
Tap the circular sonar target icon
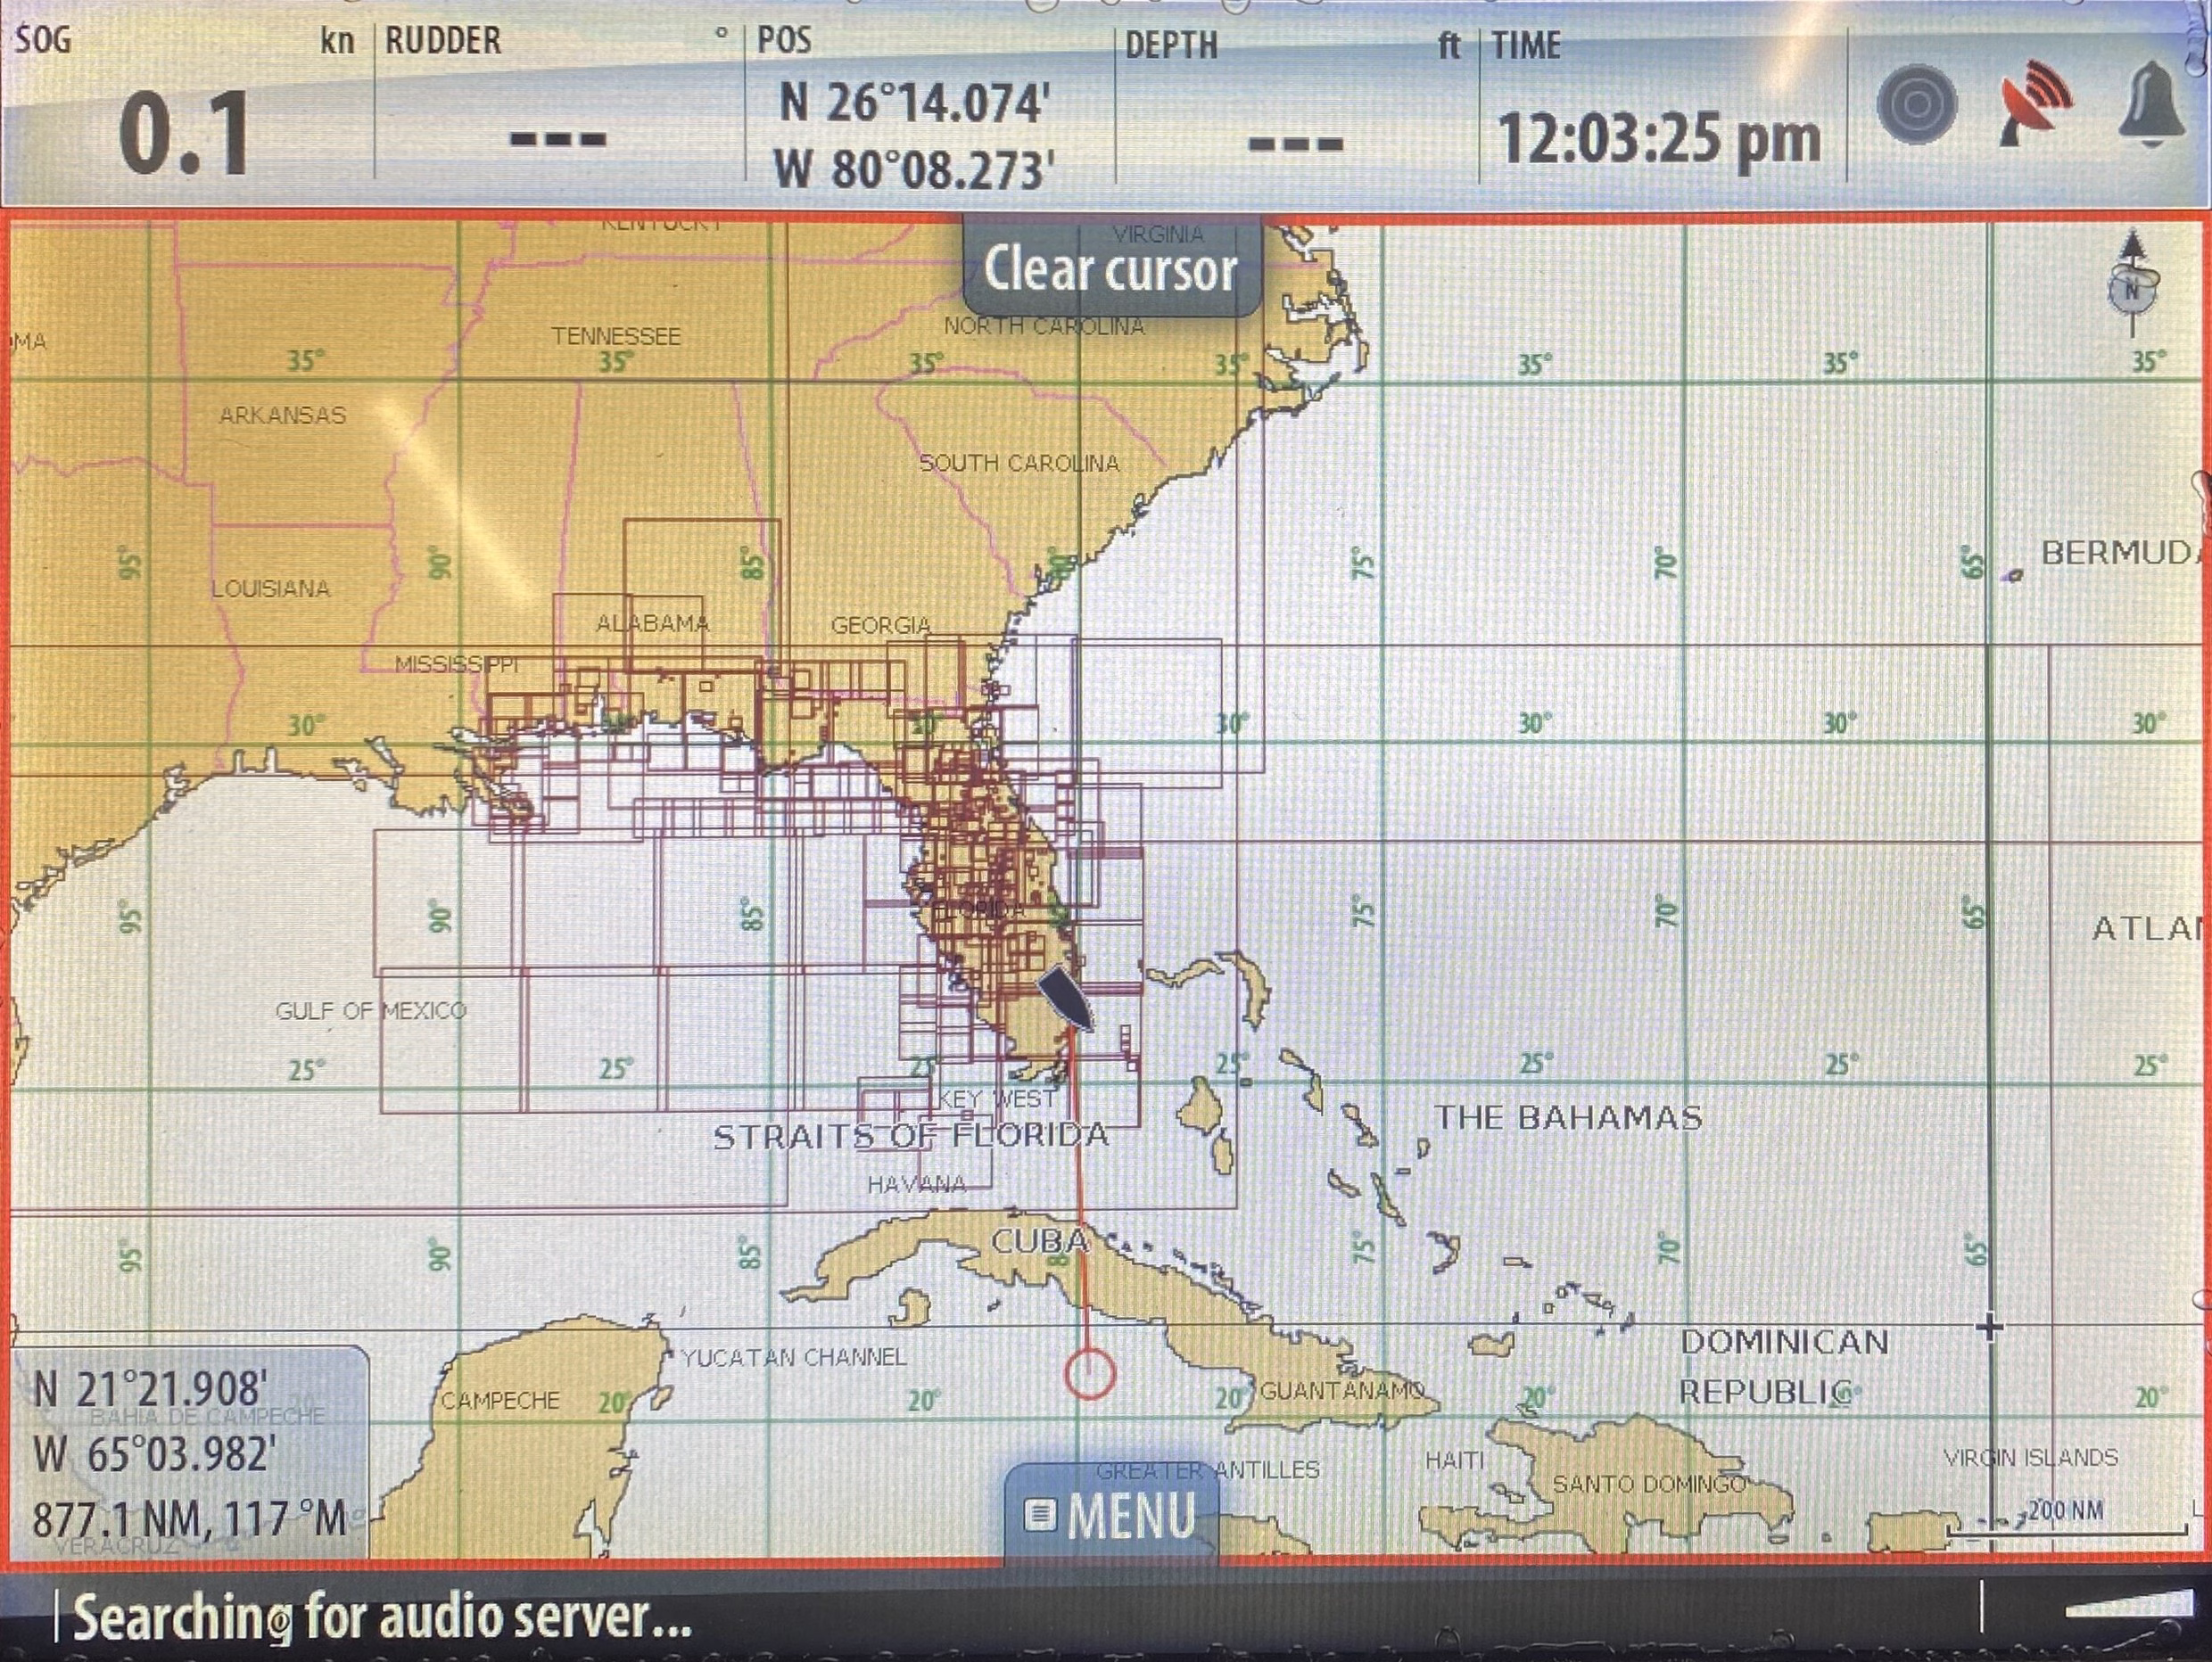(x=1916, y=104)
